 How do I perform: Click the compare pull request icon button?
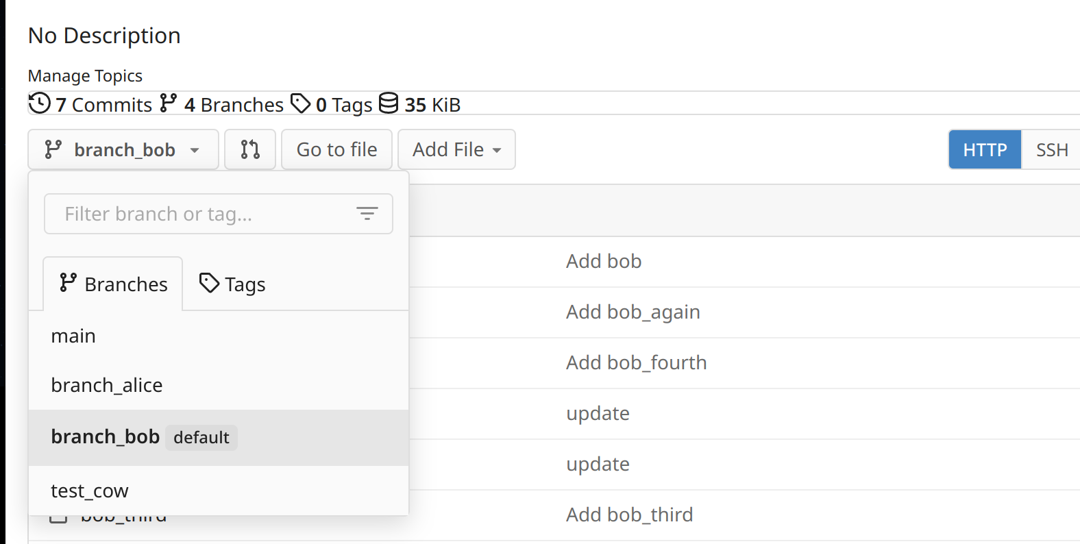click(250, 149)
